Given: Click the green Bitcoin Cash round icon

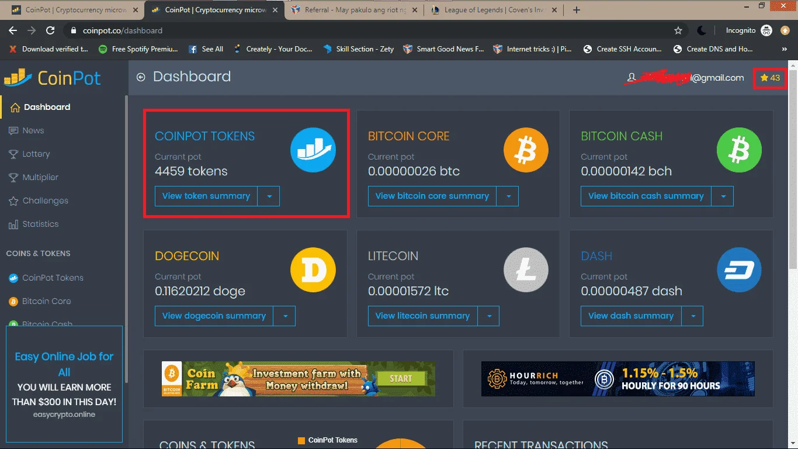Looking at the screenshot, I should [x=739, y=150].
